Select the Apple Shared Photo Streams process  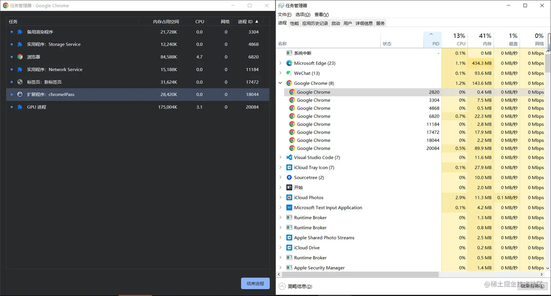[x=411, y=238]
